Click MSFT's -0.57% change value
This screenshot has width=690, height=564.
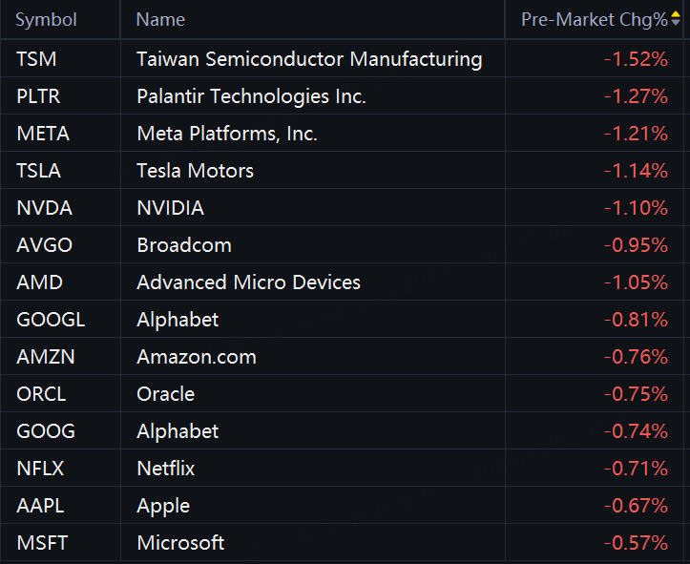(x=635, y=543)
